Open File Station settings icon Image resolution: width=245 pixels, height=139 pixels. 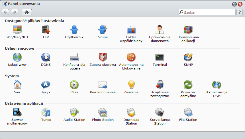[x=188, y=112]
